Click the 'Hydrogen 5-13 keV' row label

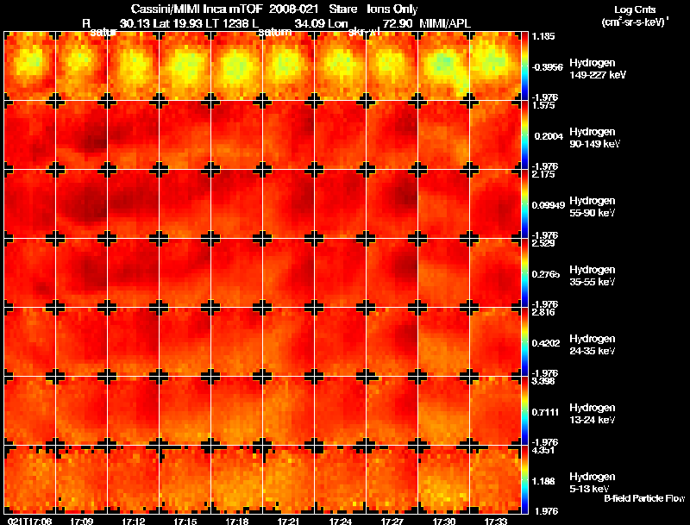point(593,483)
